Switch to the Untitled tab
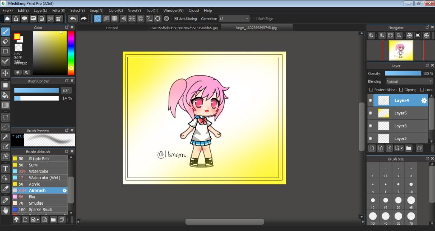 (112, 28)
